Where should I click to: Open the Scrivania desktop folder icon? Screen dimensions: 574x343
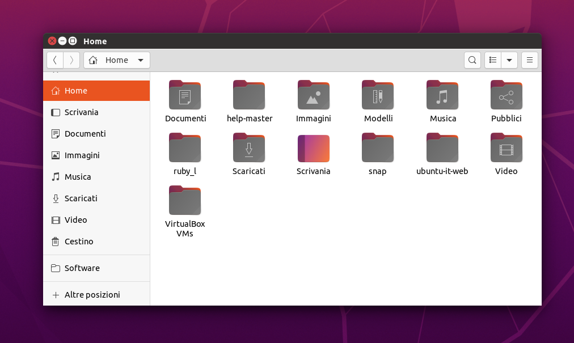[313, 148]
